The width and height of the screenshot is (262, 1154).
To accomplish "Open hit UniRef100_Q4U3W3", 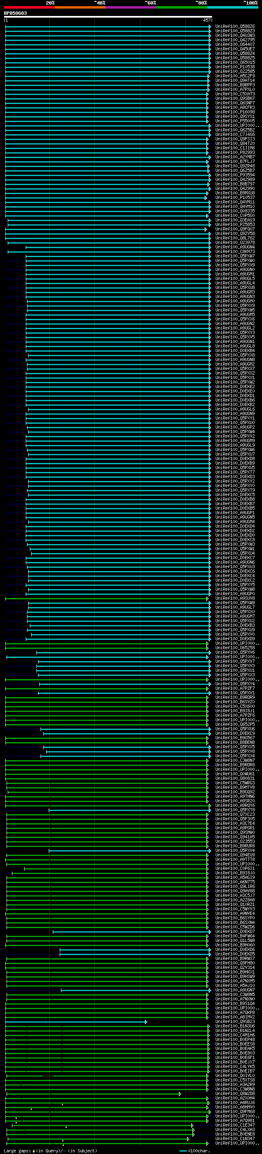I will pyautogui.click(x=235, y=35).
